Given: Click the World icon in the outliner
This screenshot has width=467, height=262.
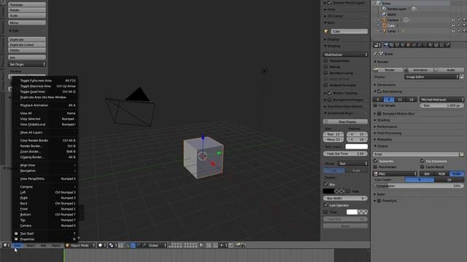Looking at the screenshot, I should pyautogui.click(x=385, y=15).
